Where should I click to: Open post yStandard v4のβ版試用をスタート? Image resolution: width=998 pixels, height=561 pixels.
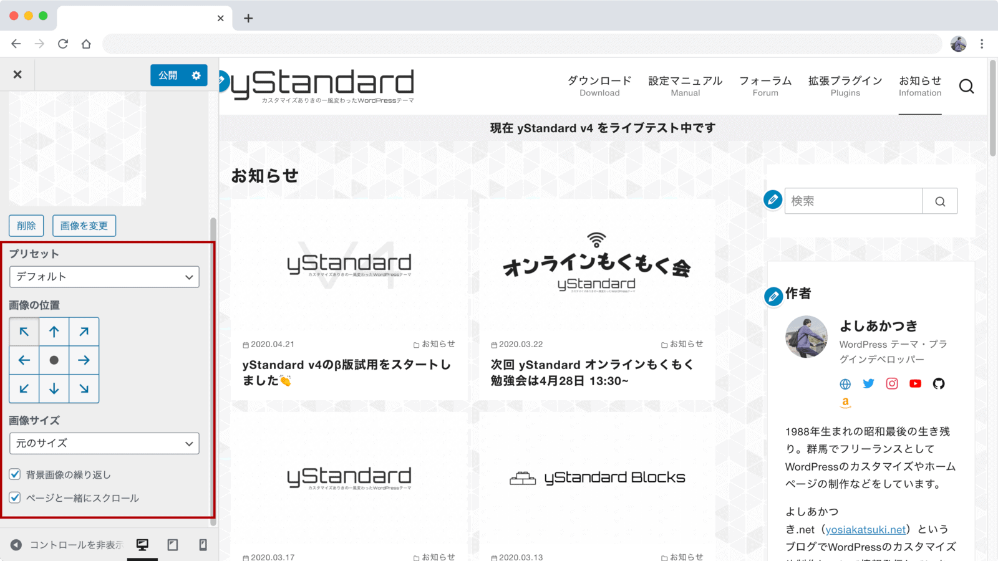[x=347, y=372]
